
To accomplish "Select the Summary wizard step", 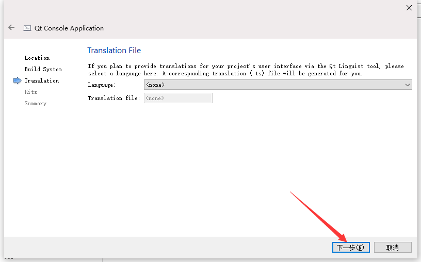I will (36, 103).
